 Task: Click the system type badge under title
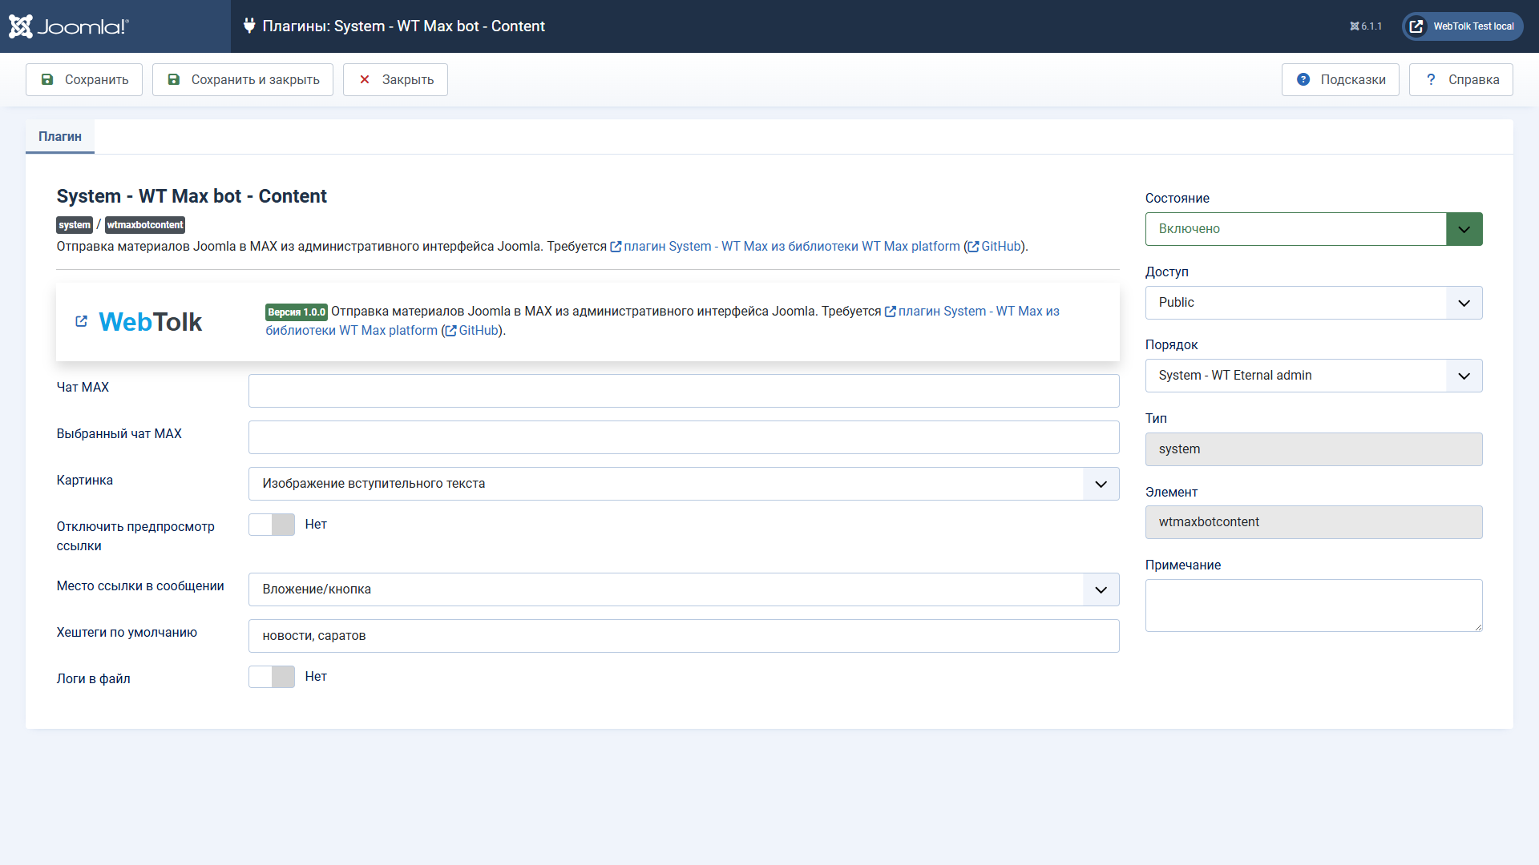[x=75, y=225]
